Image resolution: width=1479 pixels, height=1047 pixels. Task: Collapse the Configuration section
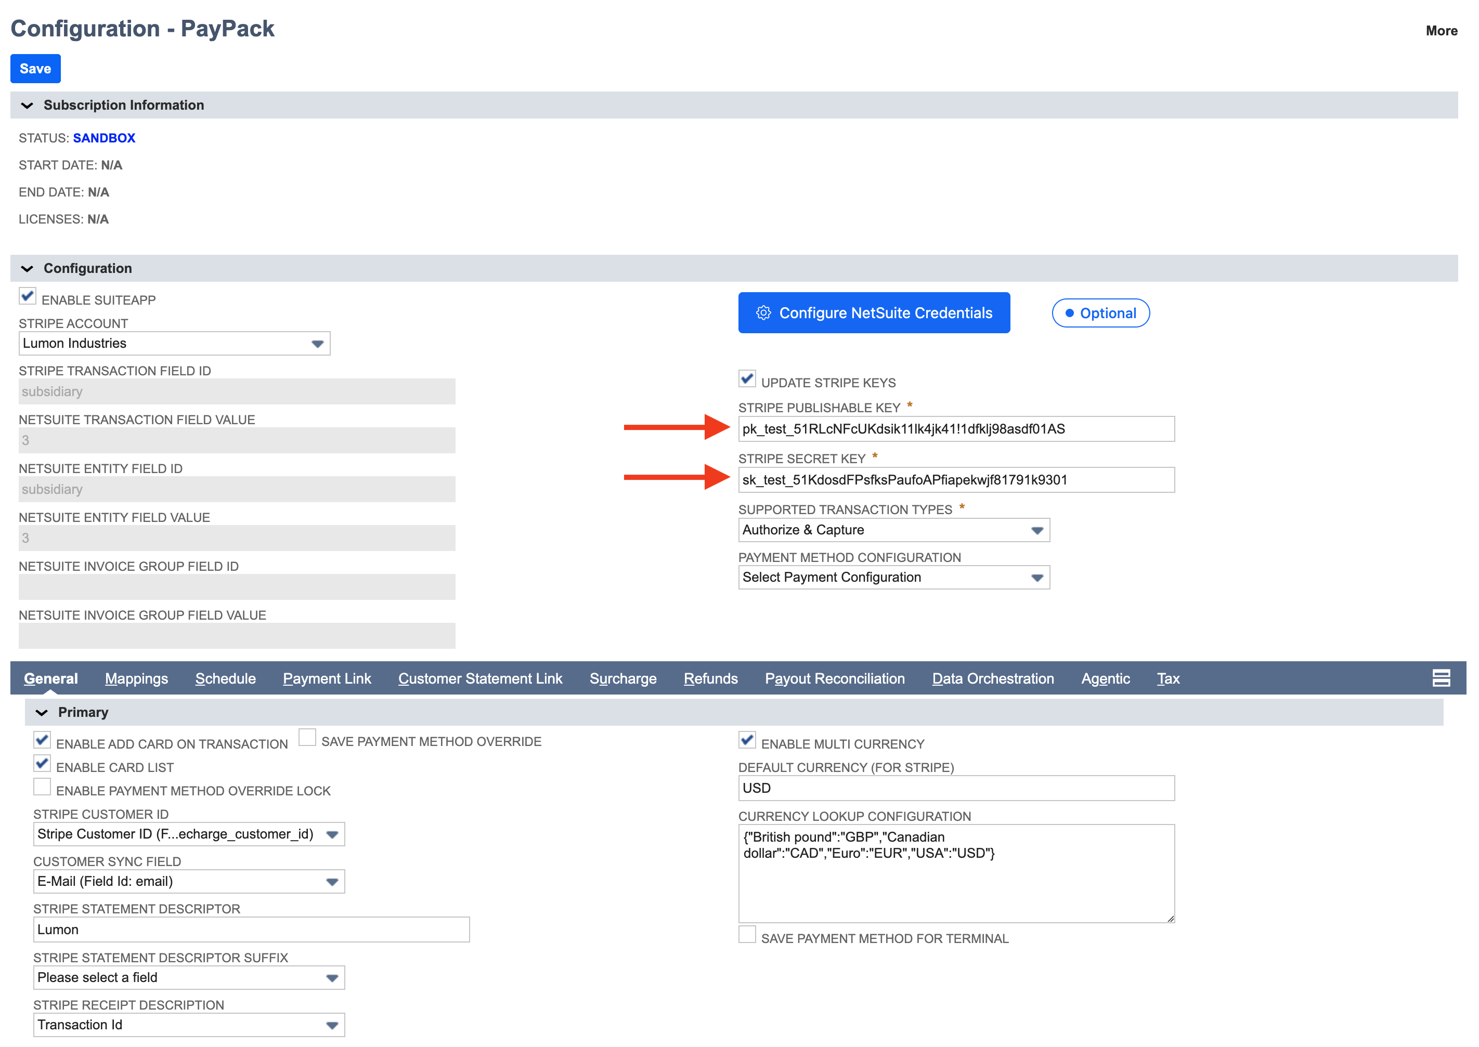pyautogui.click(x=27, y=268)
